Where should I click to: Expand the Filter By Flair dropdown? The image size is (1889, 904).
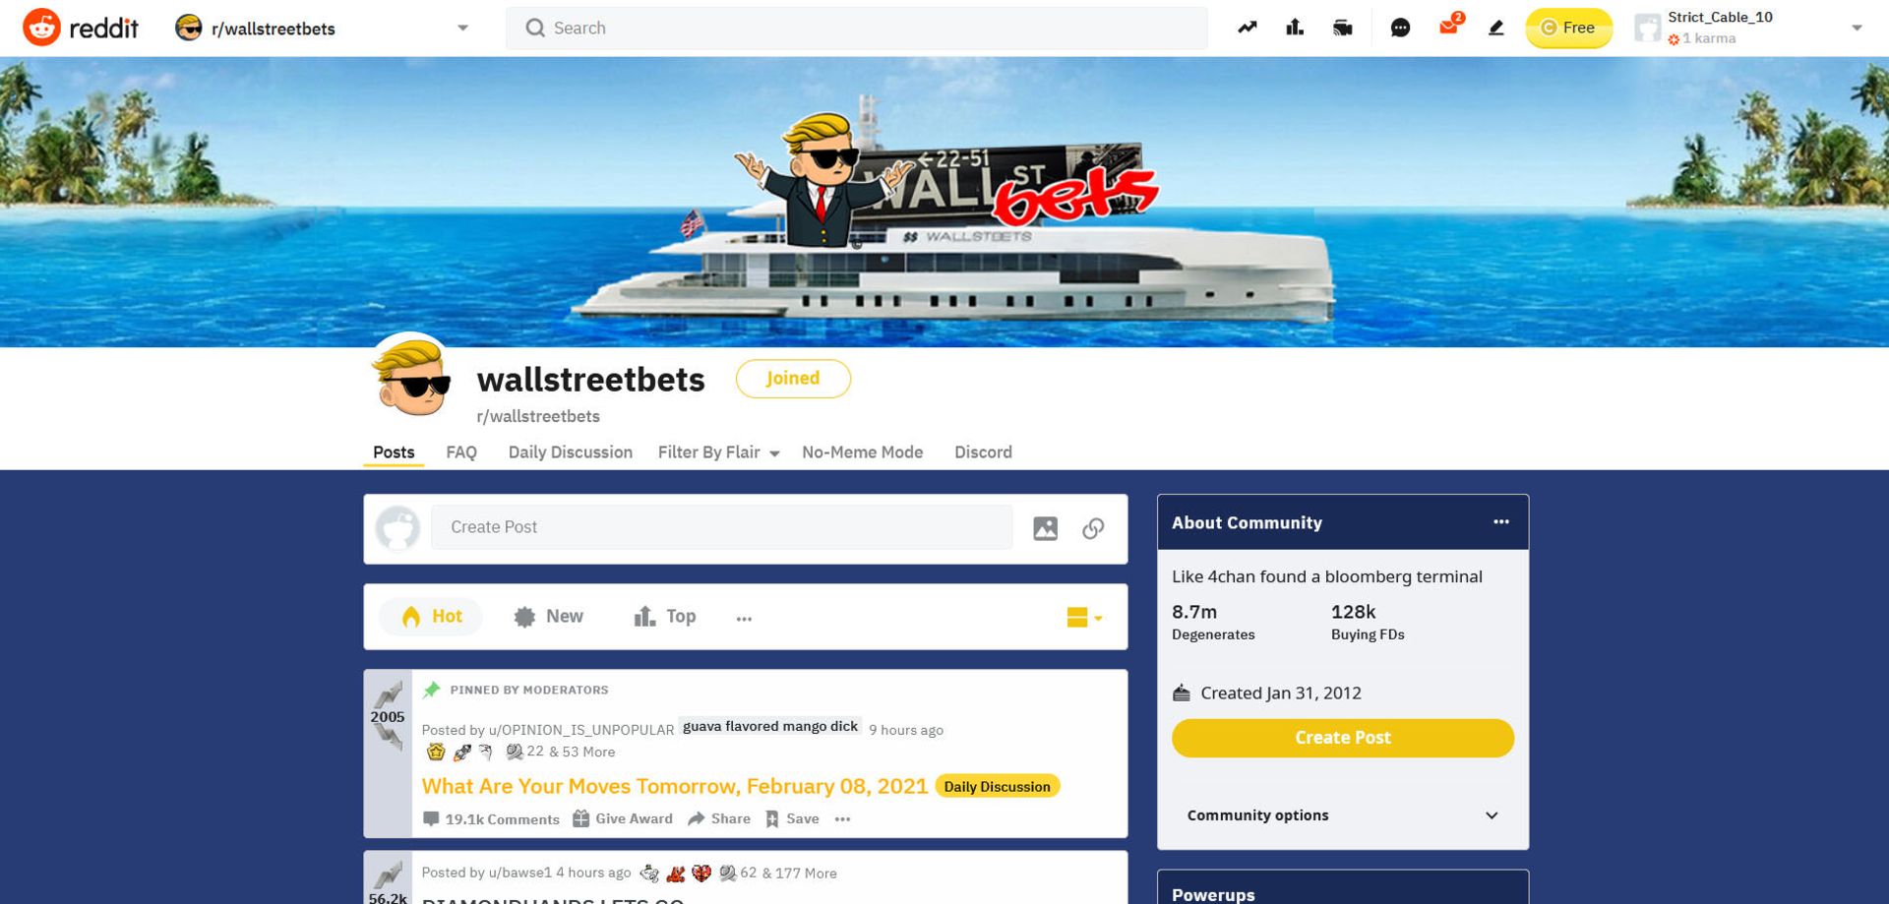(718, 452)
